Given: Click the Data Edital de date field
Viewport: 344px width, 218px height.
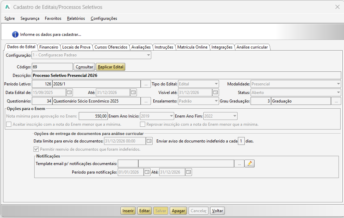Looking at the screenshot, I should click(49, 93).
